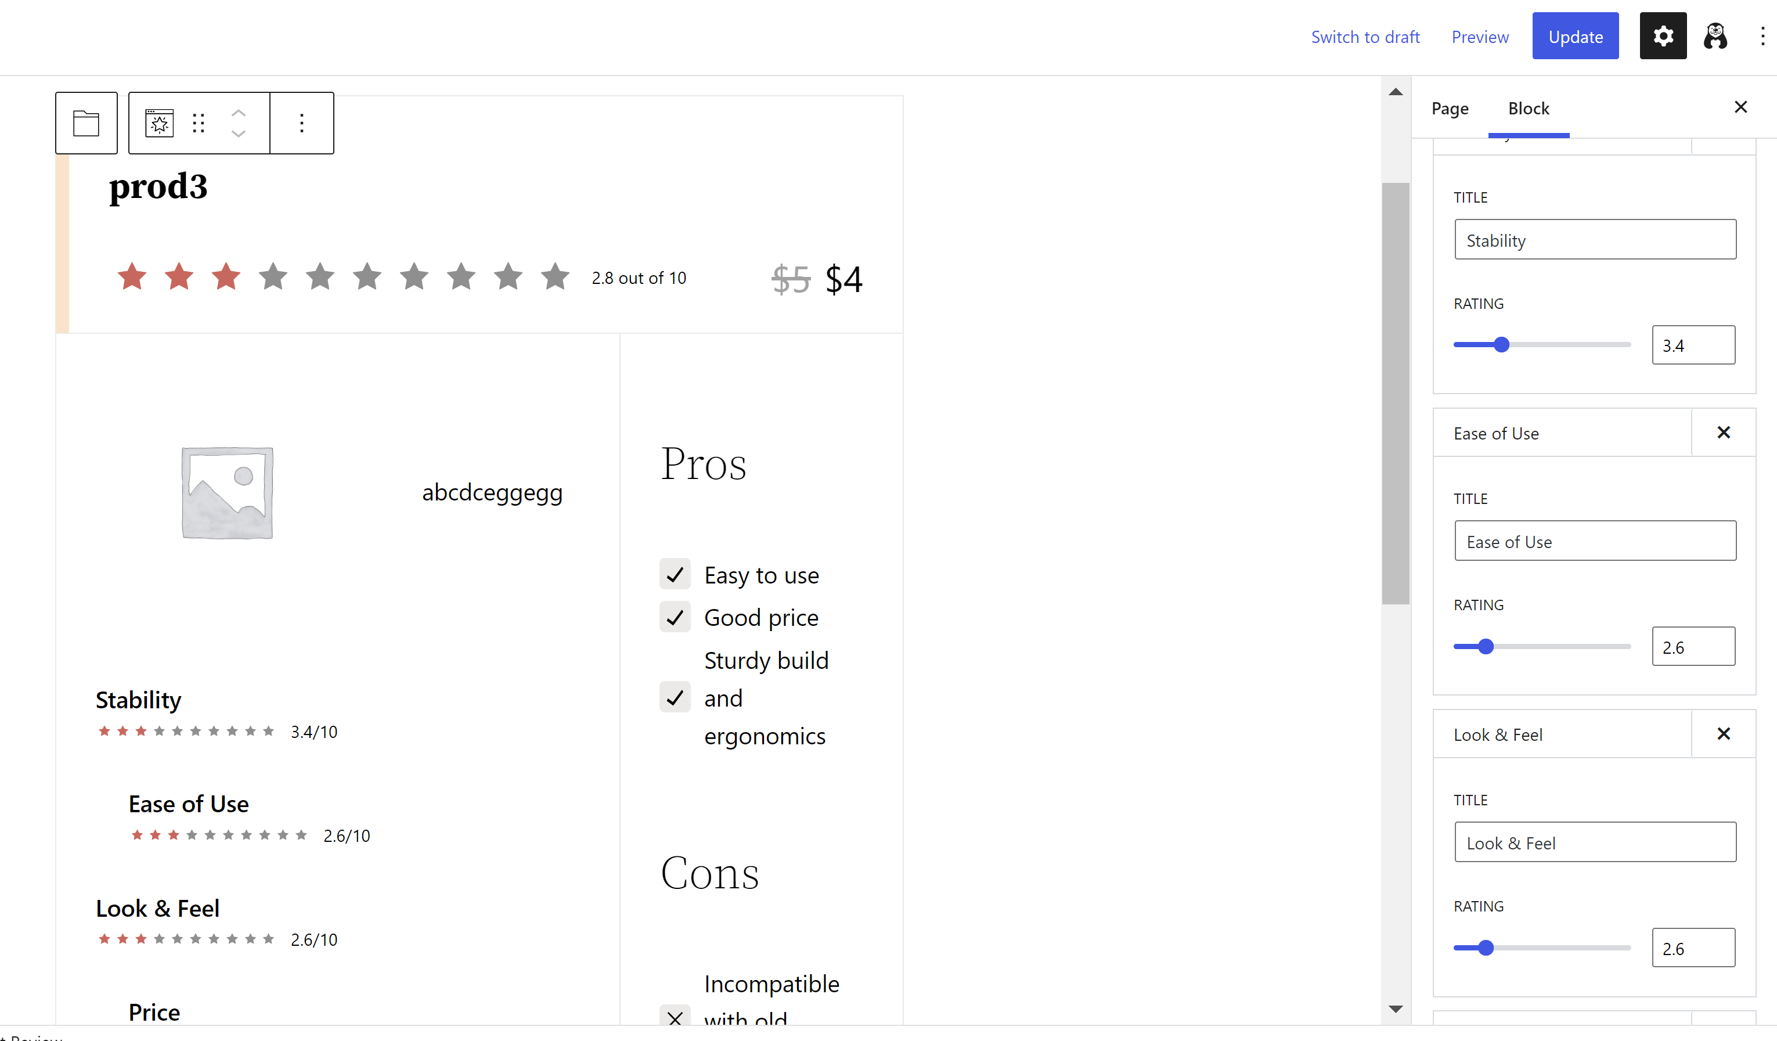The height and width of the screenshot is (1041, 1777).
Task: Grab the block drag handle icon
Action: coord(198,122)
